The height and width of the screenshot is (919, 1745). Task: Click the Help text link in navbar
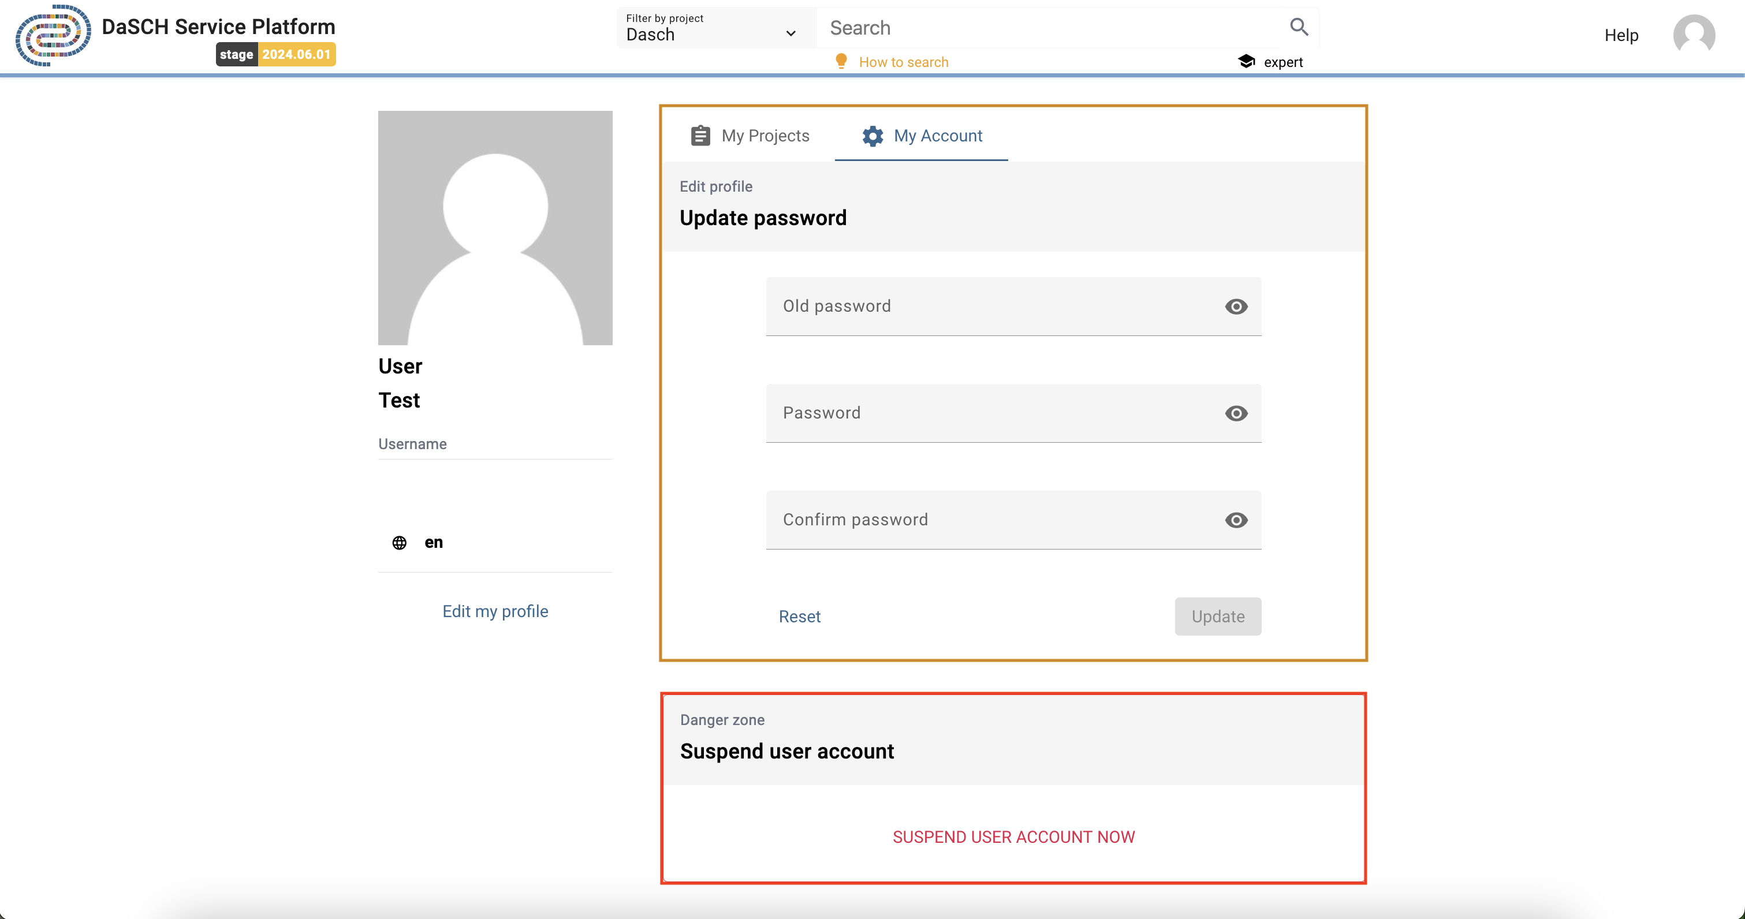[x=1620, y=36]
